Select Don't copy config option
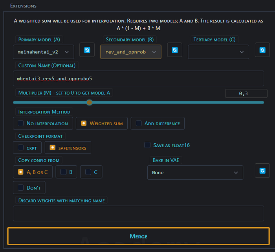 click(x=29, y=188)
